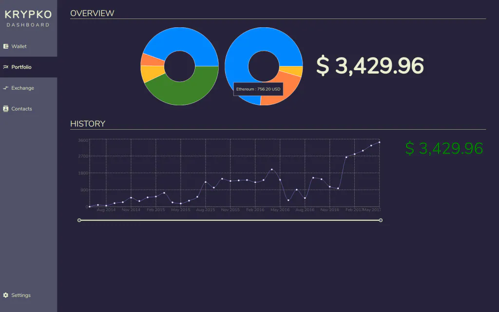Open the Settings text link
Viewport: 499px width, 312px height.
point(21,295)
